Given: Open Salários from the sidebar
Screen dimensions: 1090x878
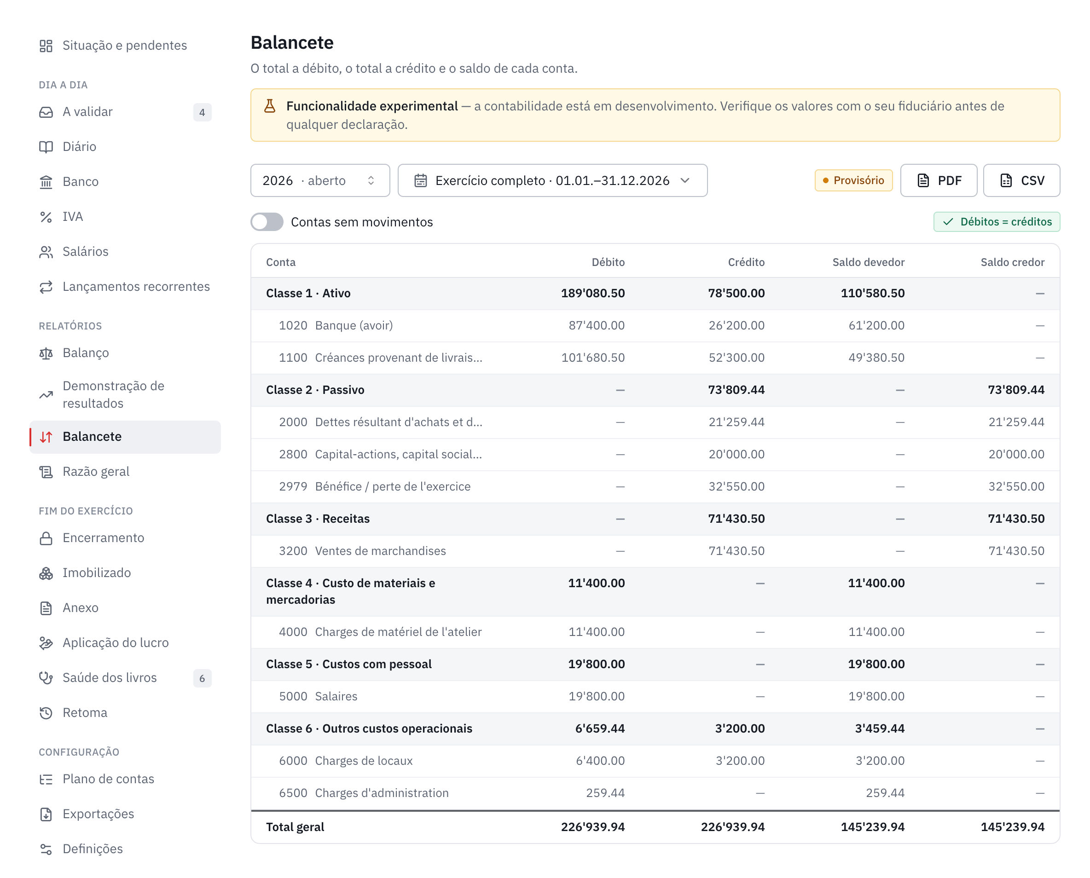Looking at the screenshot, I should coord(125,251).
